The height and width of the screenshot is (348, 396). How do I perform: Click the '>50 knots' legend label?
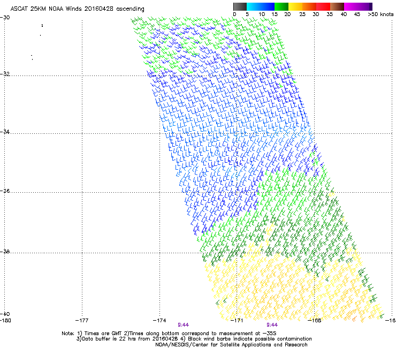click(x=380, y=14)
